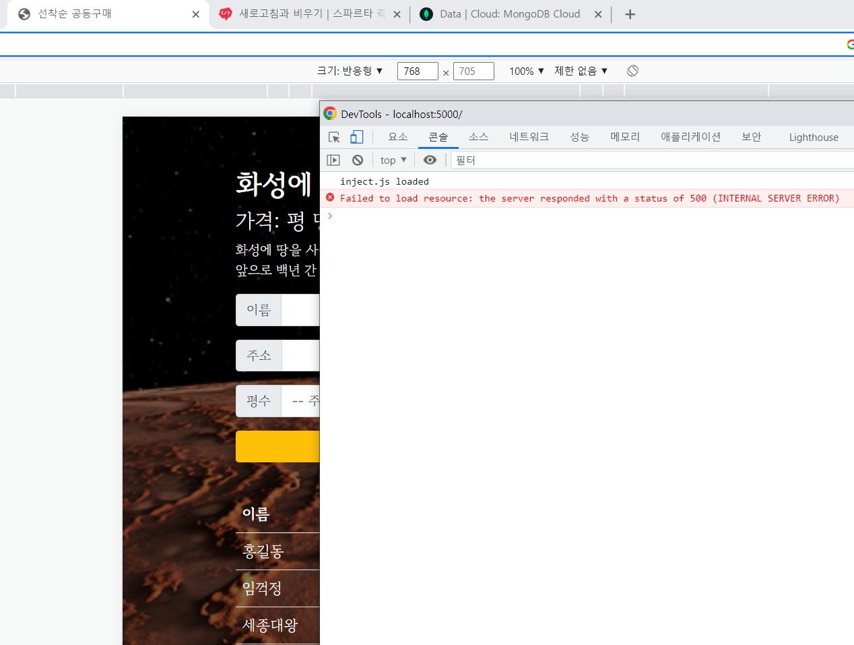854x645 pixels.
Task: Click the MongoDB leaf favicon
Action: [x=426, y=14]
